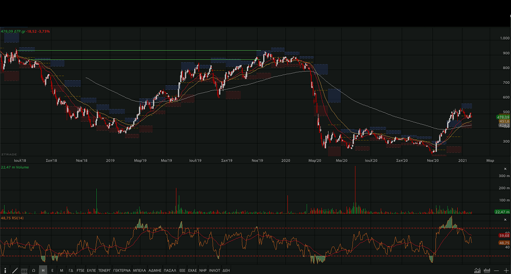Click the info icon in bottom toolbar
The height and width of the screenshot is (274, 511).
6,270
